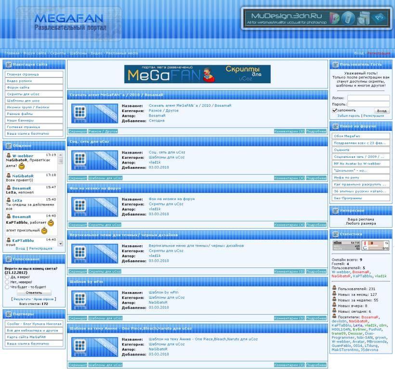Viewport: 395px width, 369px height.
Task: Click the MeGaFAN Скрипты для uCoz banner
Action: (x=197, y=74)
